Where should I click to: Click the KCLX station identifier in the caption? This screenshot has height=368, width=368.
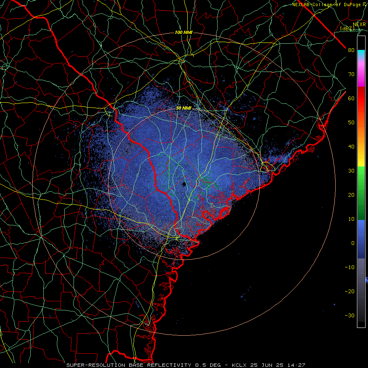[240, 365]
